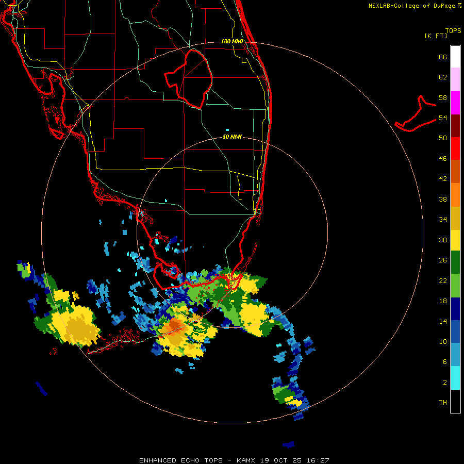The image size is (464, 464).
Task: Click the Grand Bahama island outline
Action: (x=416, y=114)
